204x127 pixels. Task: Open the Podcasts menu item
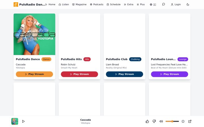click(97, 5)
